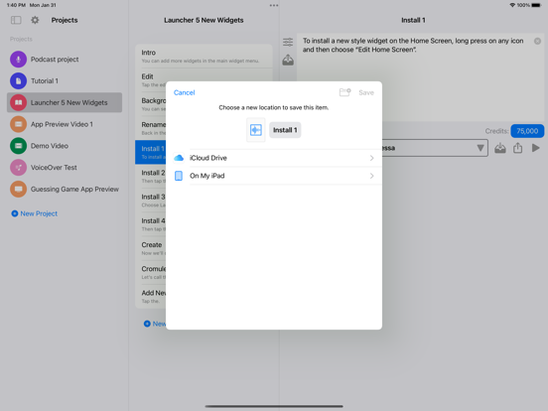This screenshot has height=411, width=548.
Task: Click the Tutorial 1 document icon
Action: coord(18,81)
